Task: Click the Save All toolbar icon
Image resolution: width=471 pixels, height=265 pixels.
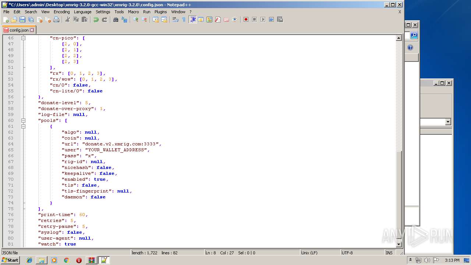Action: pyautogui.click(x=31, y=20)
